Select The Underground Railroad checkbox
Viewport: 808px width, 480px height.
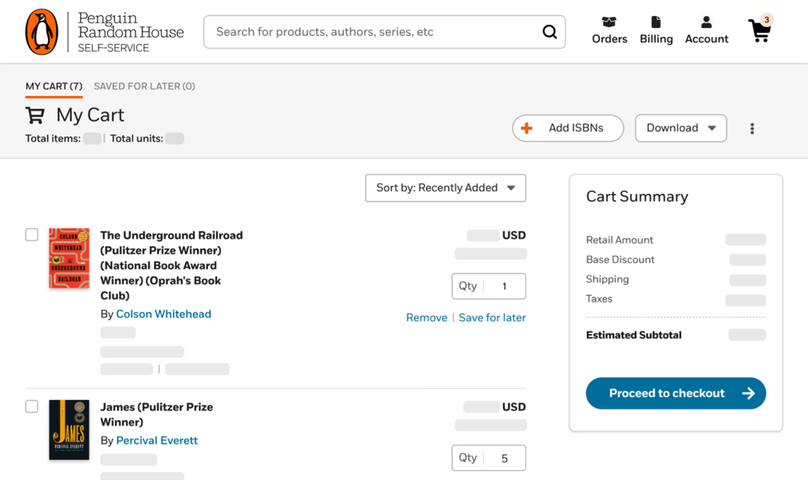(x=32, y=235)
